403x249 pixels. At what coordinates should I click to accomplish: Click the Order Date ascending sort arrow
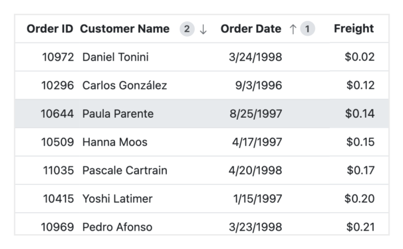click(x=293, y=29)
